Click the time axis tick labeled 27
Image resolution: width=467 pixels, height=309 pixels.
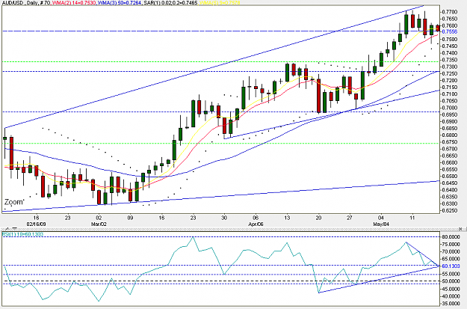click(x=350, y=218)
